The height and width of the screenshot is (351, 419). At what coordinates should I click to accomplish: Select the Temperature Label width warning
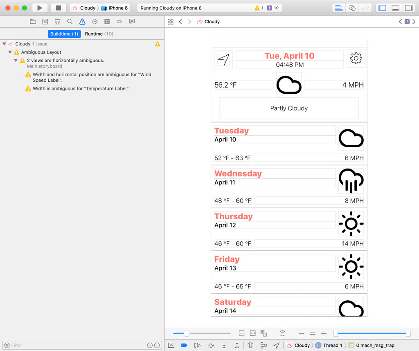tap(81, 88)
